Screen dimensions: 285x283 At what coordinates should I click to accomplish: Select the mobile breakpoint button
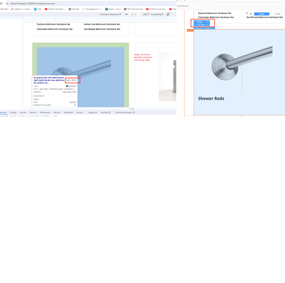click(278, 14)
